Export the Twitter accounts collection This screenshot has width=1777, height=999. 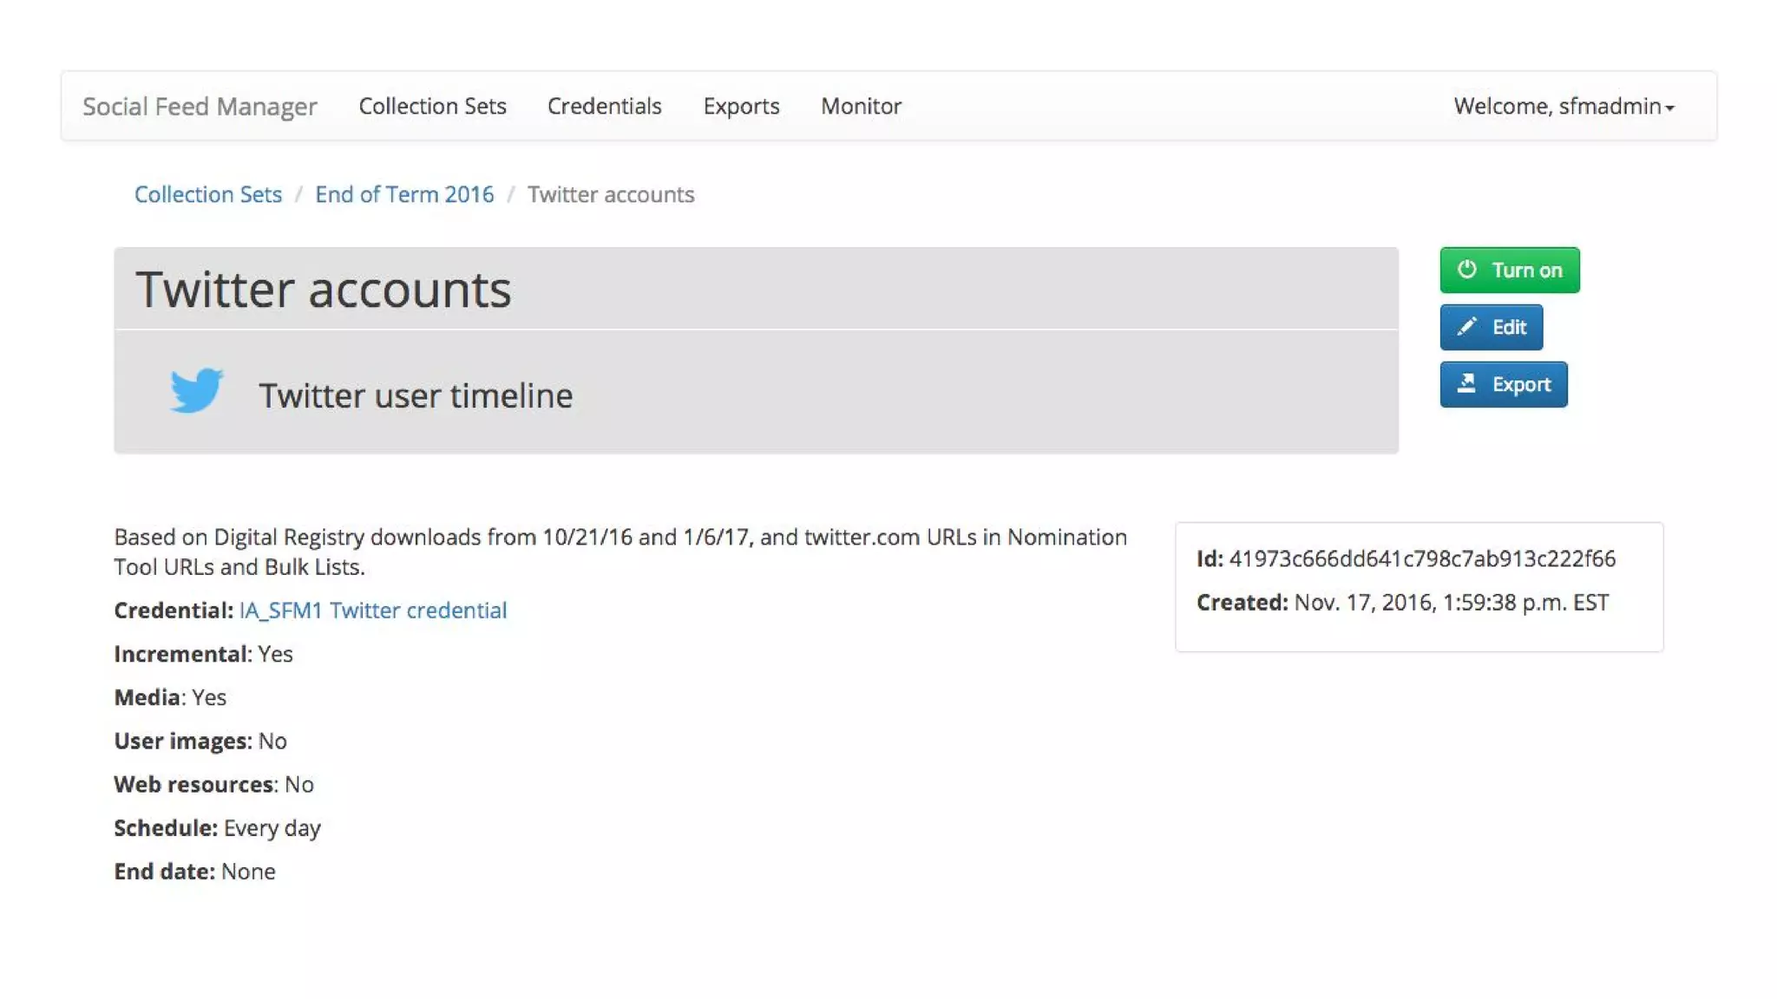coord(1503,384)
